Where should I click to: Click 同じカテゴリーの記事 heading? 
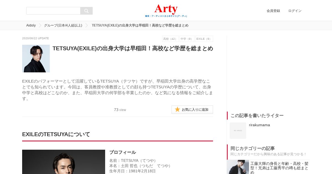(x=253, y=148)
